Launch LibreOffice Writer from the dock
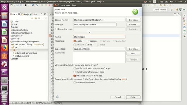Image resolution: width=187 pixels, height=105 pixels. [x=4, y=24]
